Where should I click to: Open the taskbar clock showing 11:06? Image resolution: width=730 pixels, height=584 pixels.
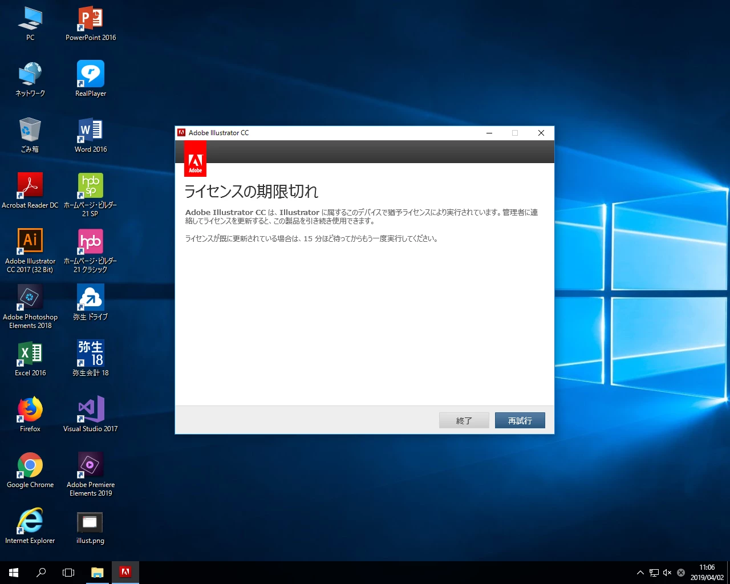coord(707,573)
